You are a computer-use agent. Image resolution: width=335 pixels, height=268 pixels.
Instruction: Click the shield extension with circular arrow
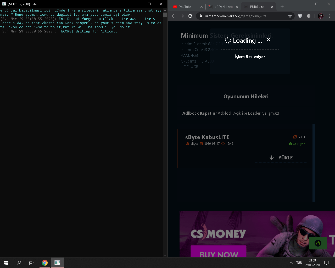pos(300,16)
